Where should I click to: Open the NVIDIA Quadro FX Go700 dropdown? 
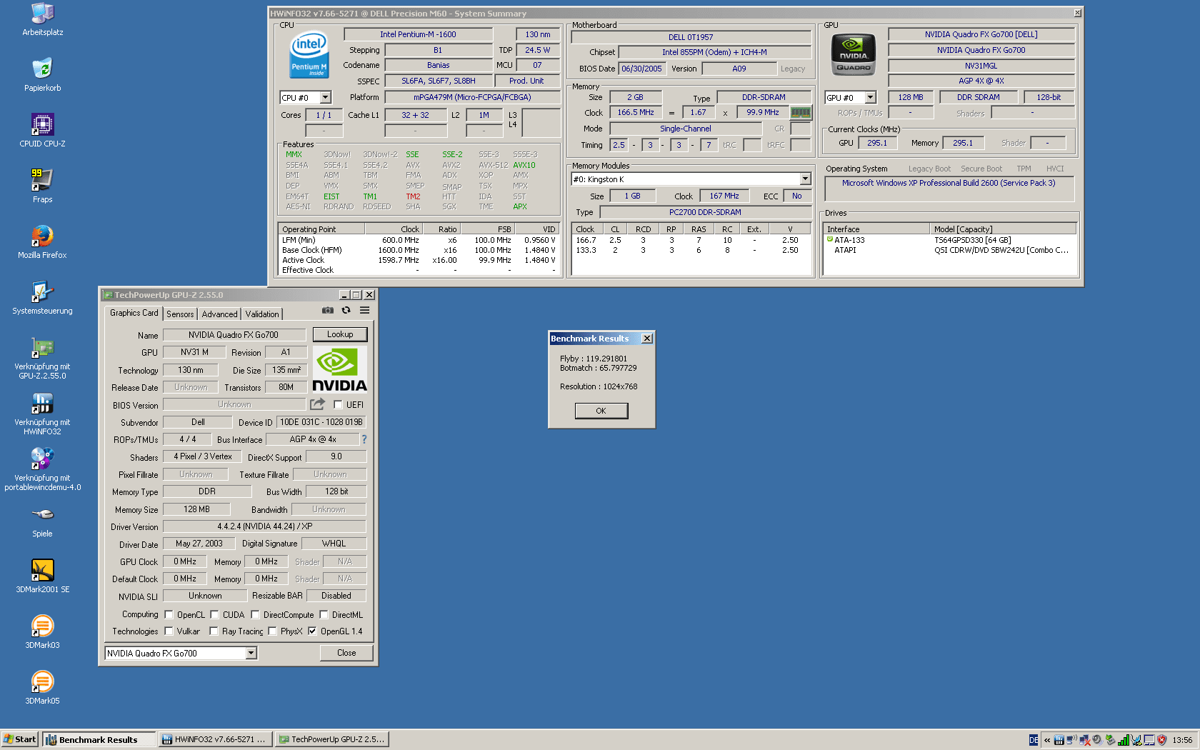(251, 654)
